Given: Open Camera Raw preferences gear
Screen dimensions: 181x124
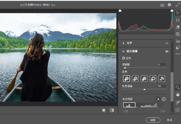Looking at the screenshot, I should pos(169,5).
